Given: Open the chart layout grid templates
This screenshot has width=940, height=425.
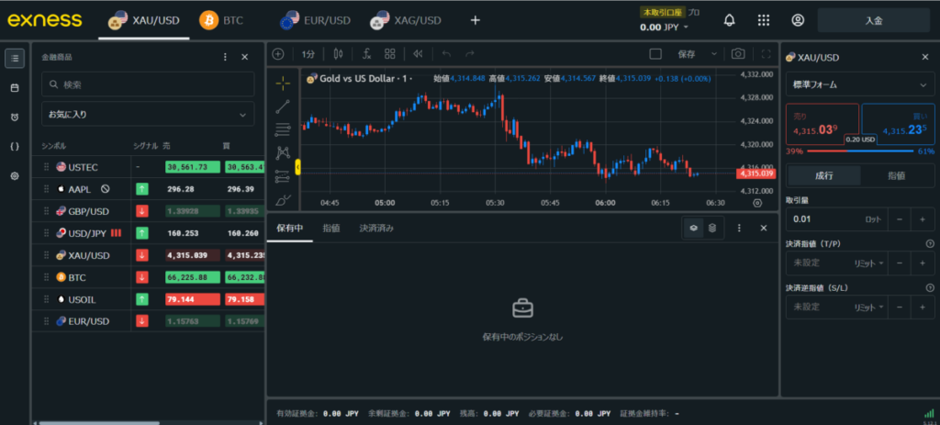Looking at the screenshot, I should [x=390, y=54].
